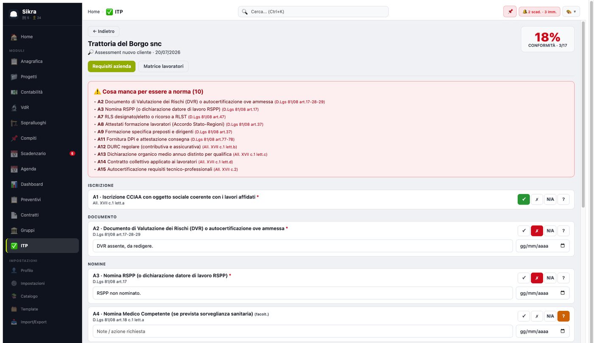Go back with the Indietro button

pos(104,31)
